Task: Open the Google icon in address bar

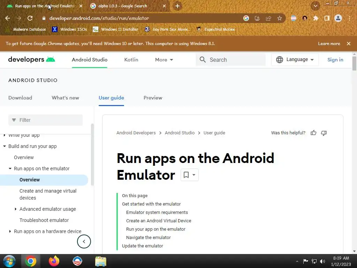Action: point(246,18)
